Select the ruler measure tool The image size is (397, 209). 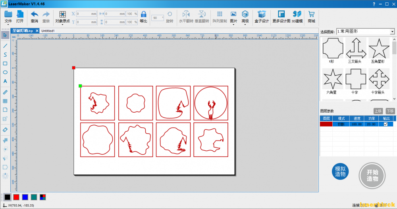click(x=5, y=92)
